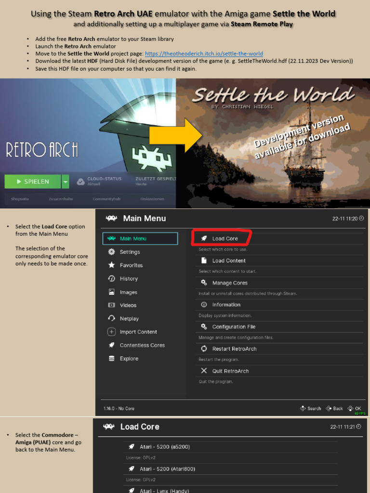Open the Communityhub tab

[106, 199]
